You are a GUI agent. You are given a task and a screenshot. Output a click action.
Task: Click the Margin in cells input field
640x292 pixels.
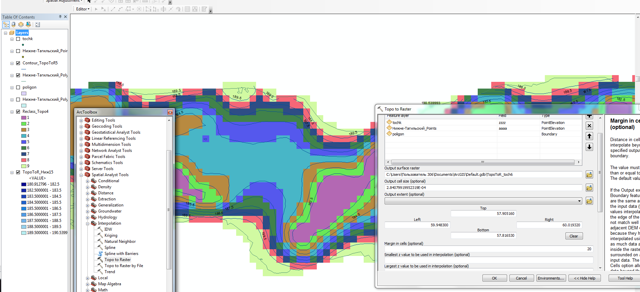point(488,249)
